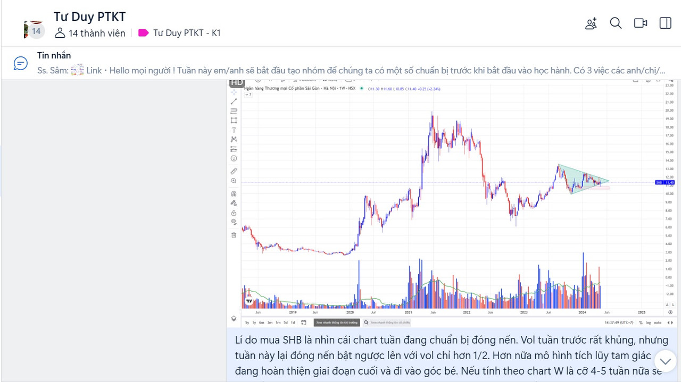Select the 1y time range
This screenshot has width=681, height=382.
(254, 322)
